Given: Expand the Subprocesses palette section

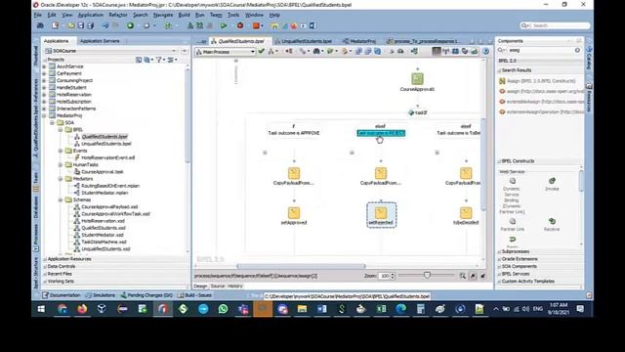Looking at the screenshot, I should point(499,252).
